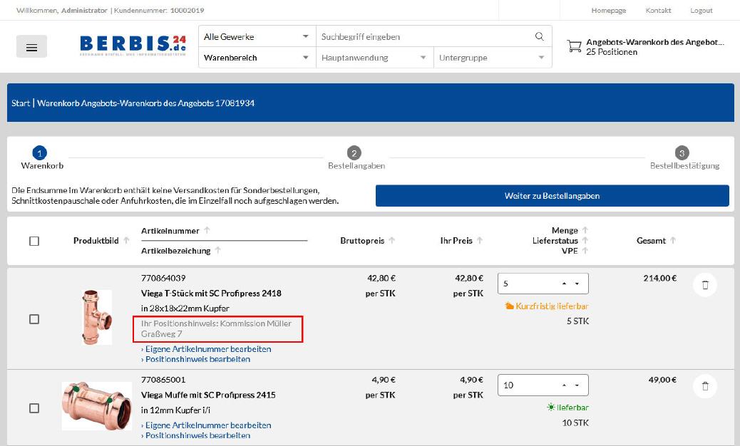Open the Viega Muffe product image

click(x=97, y=406)
